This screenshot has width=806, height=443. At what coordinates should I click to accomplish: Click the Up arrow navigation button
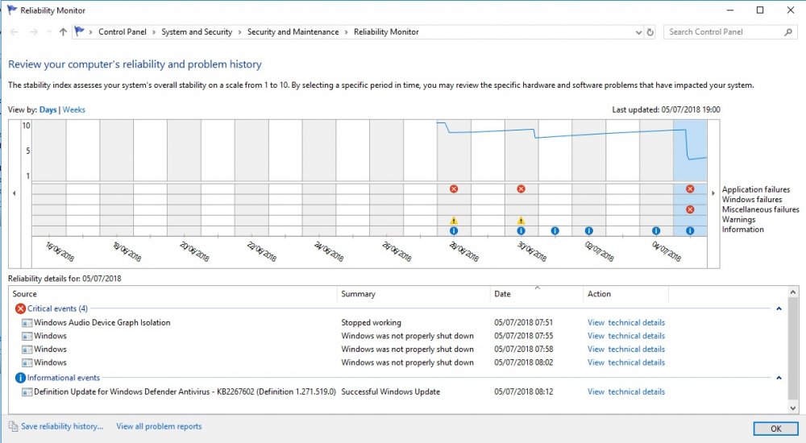pos(63,32)
